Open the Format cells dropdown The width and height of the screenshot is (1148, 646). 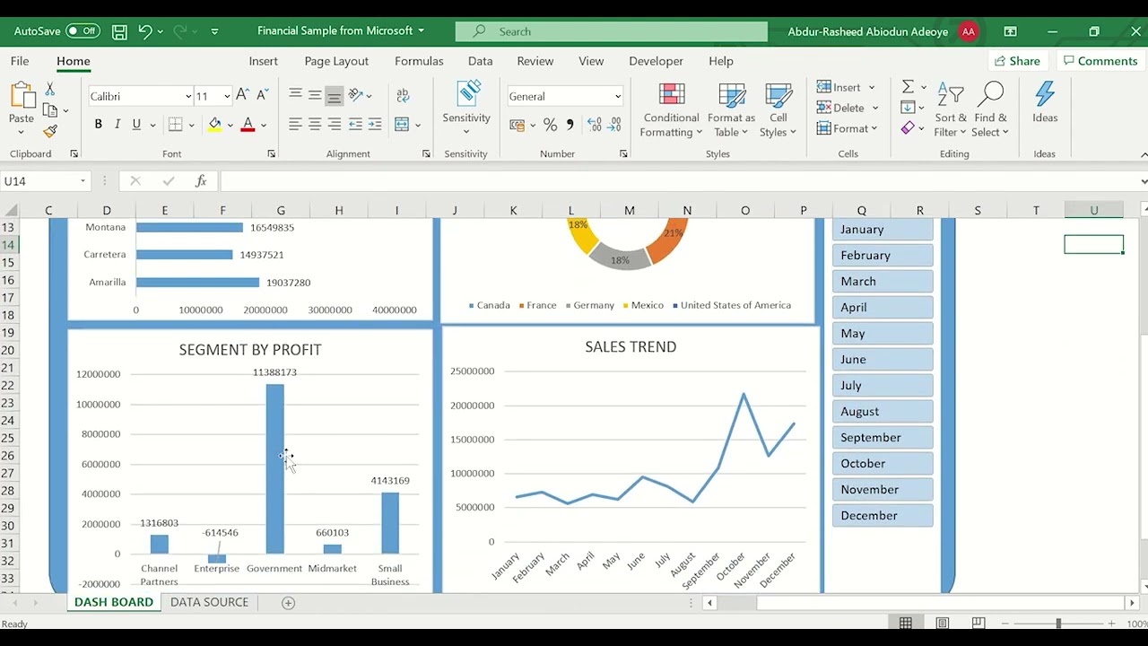[x=847, y=129]
